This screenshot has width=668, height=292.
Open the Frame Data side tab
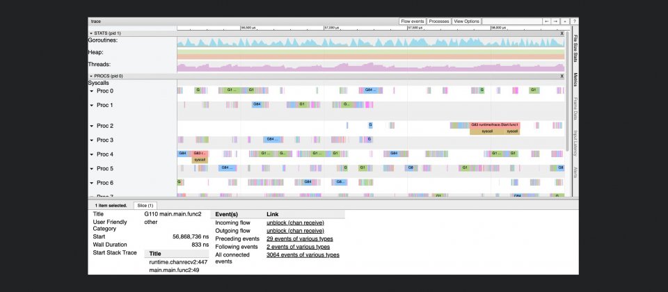575,108
